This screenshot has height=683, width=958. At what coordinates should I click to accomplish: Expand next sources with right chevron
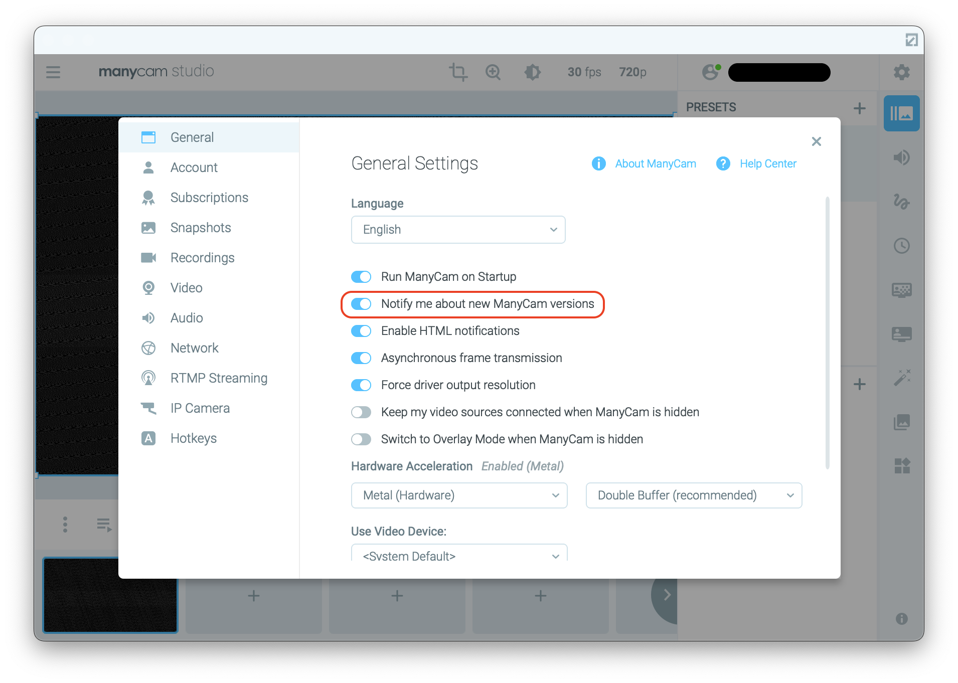tap(667, 595)
